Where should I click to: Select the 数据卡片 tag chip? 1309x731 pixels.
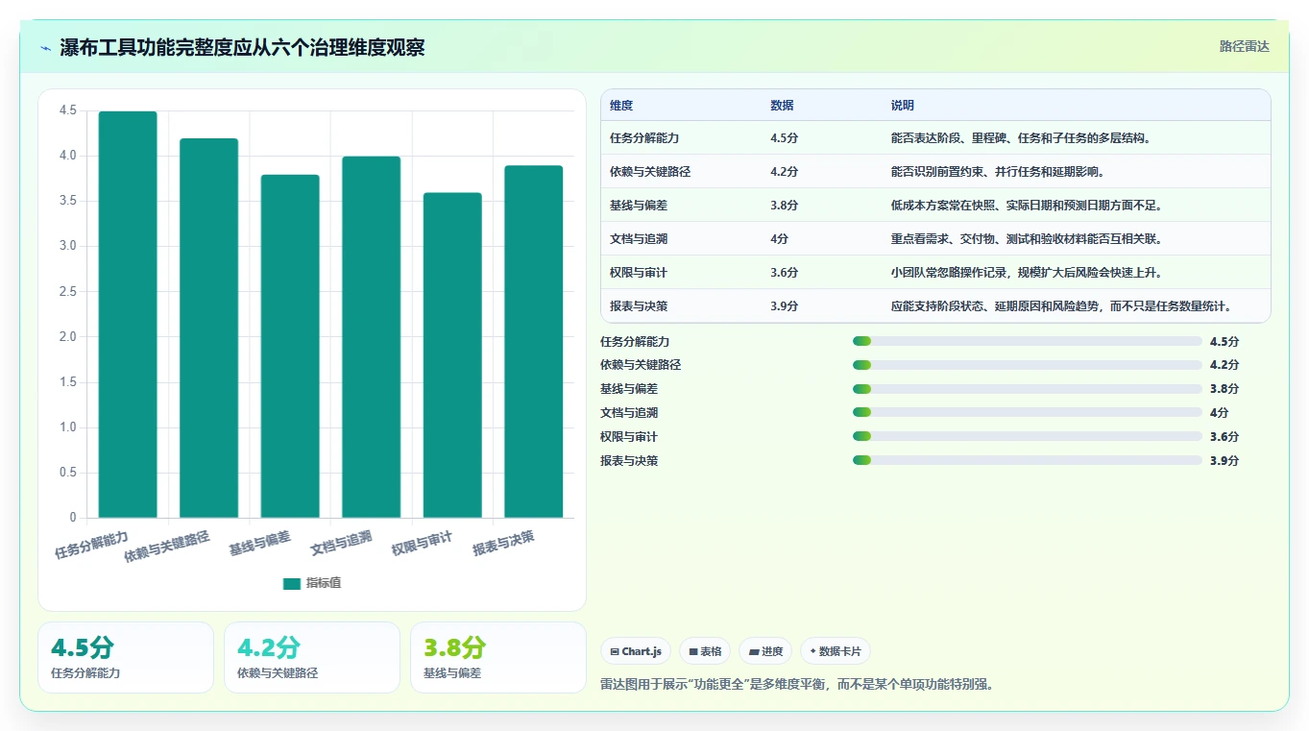coord(836,651)
